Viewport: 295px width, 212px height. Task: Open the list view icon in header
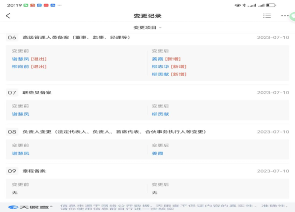(267, 16)
